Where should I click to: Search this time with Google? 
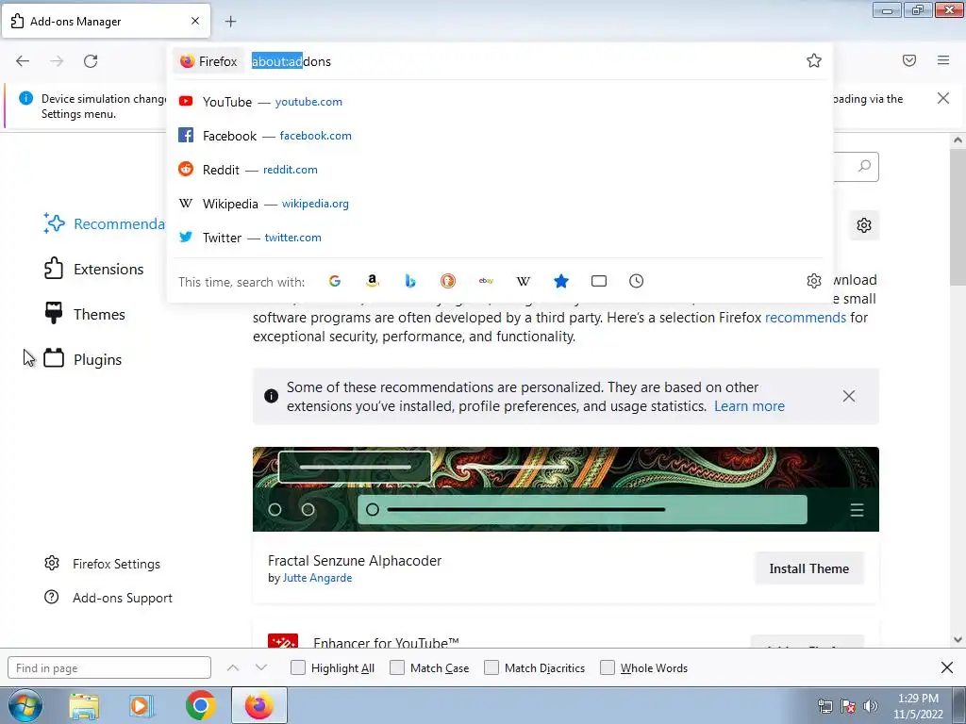(335, 281)
